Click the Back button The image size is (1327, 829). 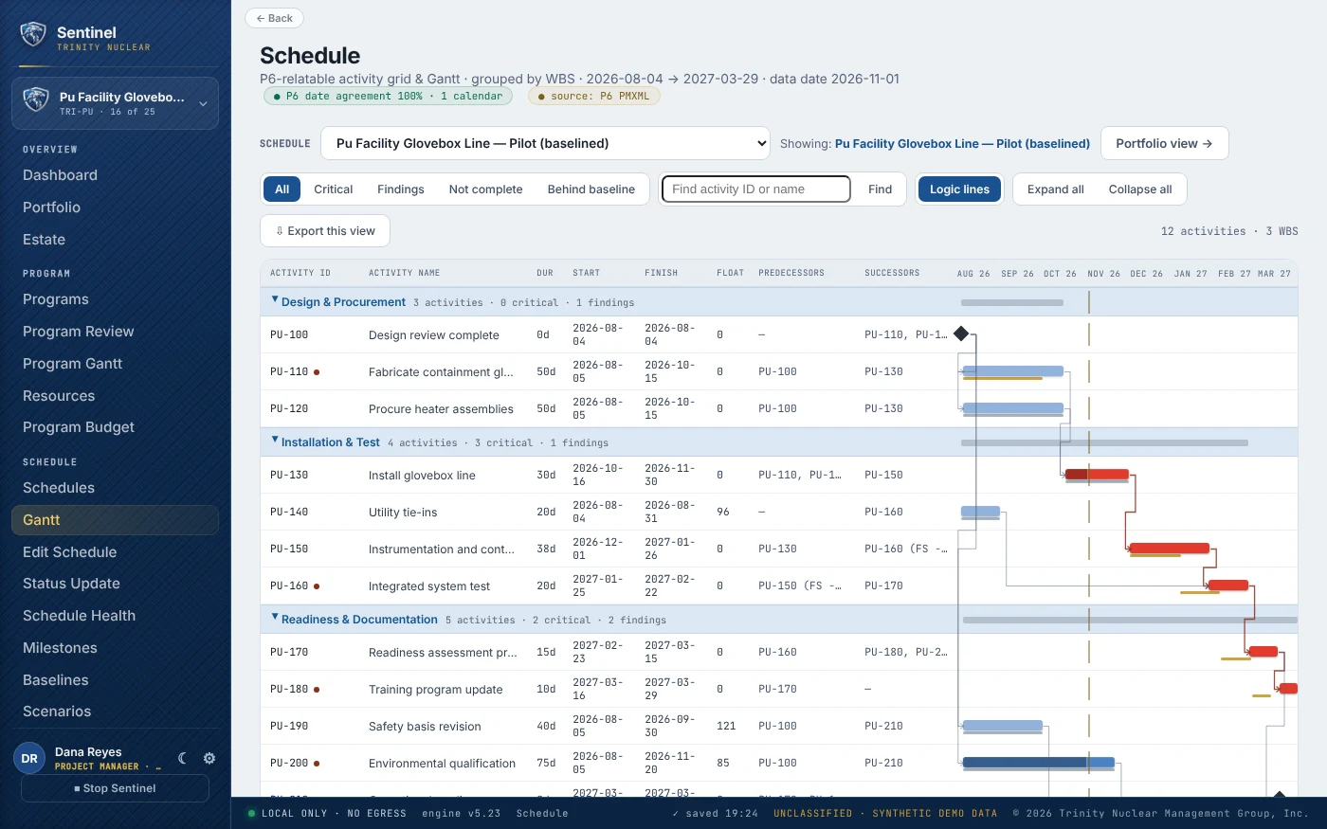tap(274, 18)
